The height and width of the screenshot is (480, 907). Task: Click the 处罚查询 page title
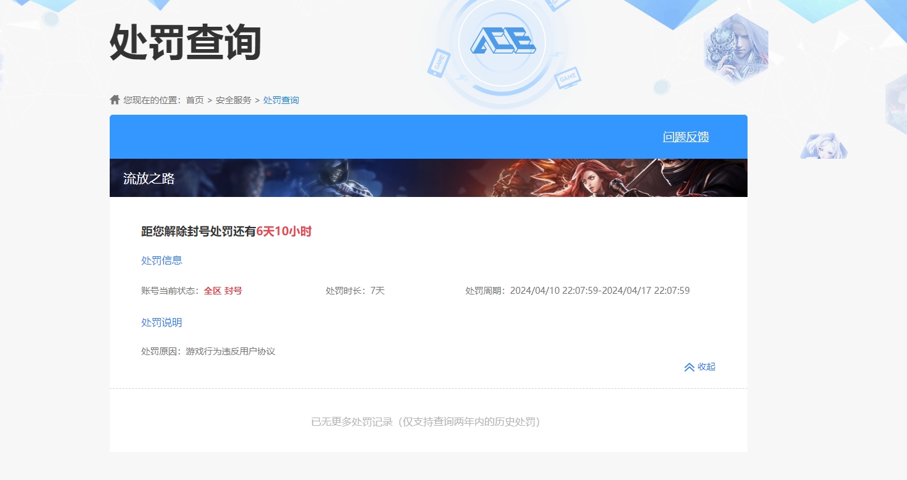pos(186,43)
